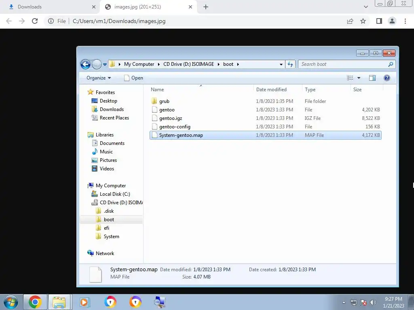Expand the arrow after boot breadcrumb
This screenshot has width=414, height=310.
(238, 64)
